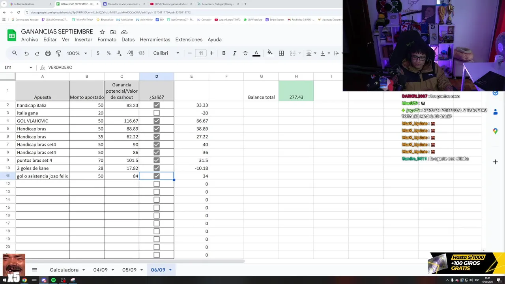The height and width of the screenshot is (284, 505).
Task: Open the Archivo menu
Action: pyautogui.click(x=30, y=39)
